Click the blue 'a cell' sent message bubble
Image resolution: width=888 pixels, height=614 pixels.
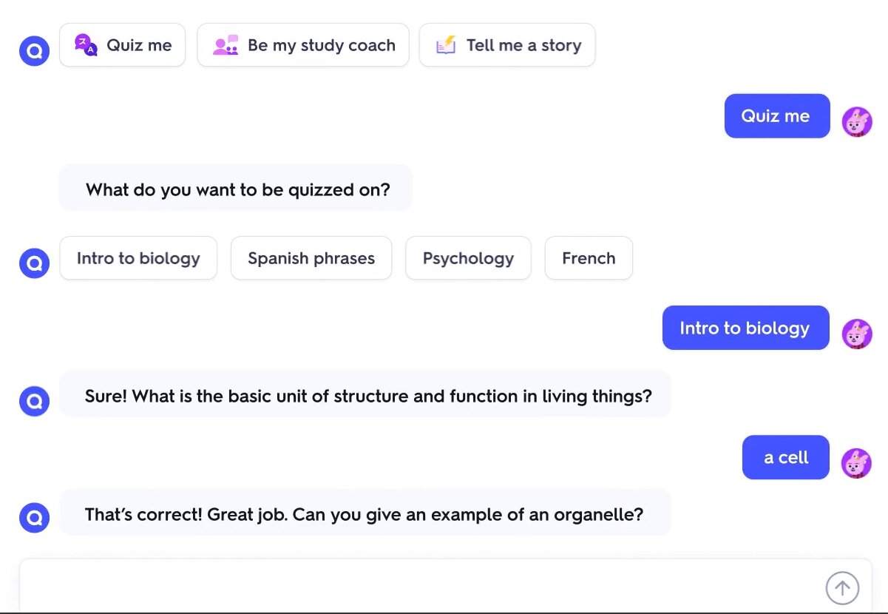point(786,457)
